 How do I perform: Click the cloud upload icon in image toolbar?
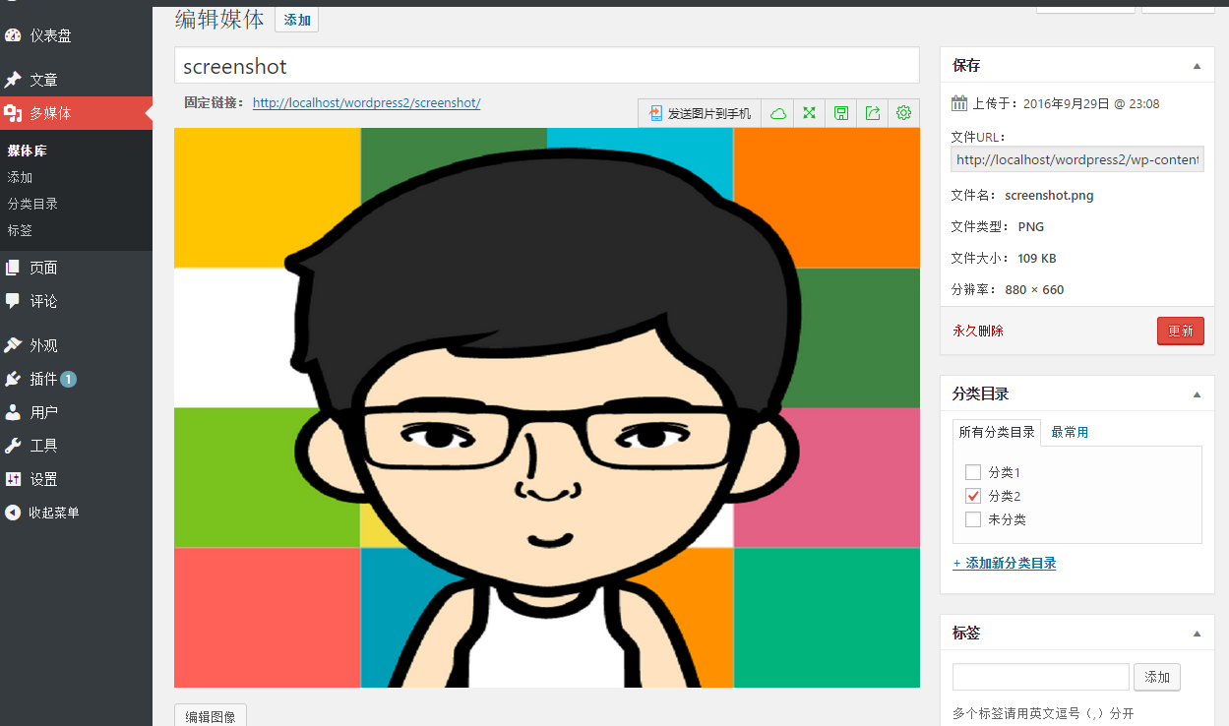coord(778,113)
